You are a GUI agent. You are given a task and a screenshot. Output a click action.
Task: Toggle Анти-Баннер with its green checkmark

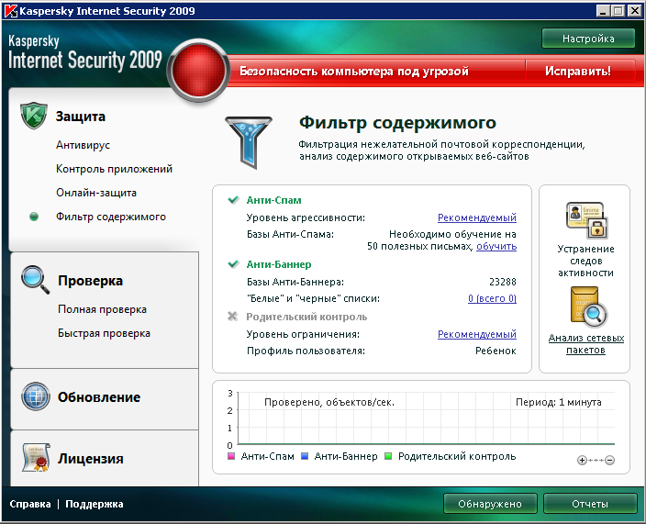[x=233, y=264]
